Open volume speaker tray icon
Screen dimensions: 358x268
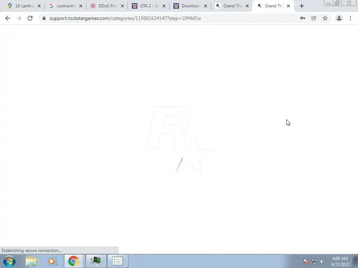pyautogui.click(x=323, y=261)
